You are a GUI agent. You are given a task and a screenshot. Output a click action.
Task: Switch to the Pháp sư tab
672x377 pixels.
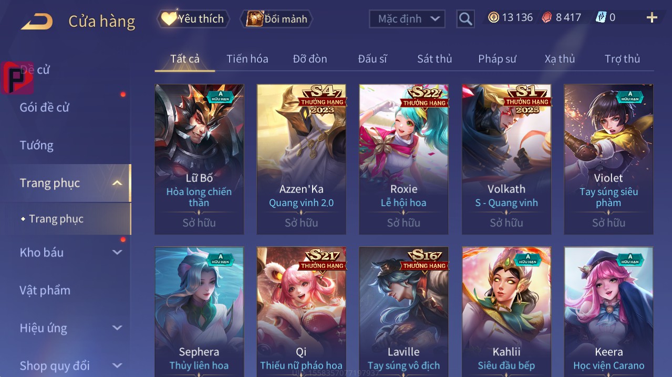point(497,59)
